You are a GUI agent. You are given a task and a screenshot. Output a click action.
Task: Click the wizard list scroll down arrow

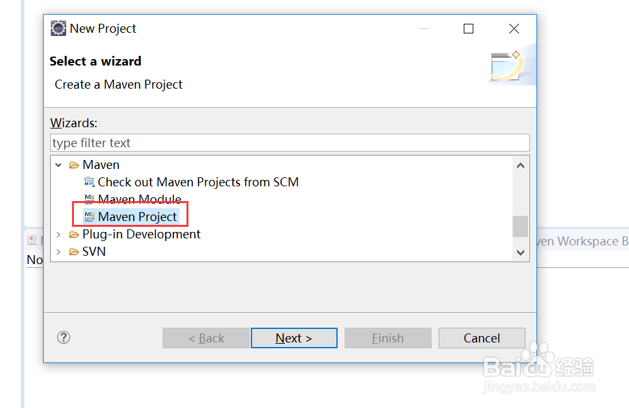520,253
